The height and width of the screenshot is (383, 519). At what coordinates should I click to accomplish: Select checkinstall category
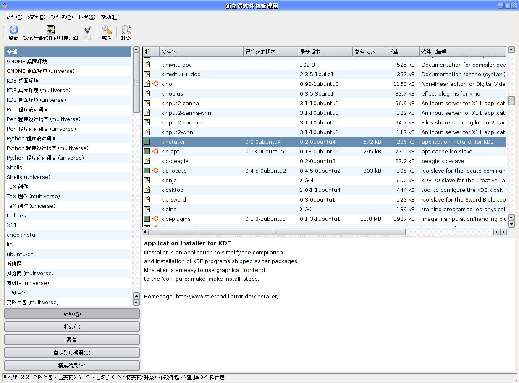68,235
